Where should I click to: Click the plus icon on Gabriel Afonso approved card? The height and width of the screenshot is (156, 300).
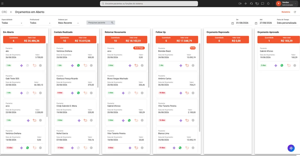click(295, 65)
